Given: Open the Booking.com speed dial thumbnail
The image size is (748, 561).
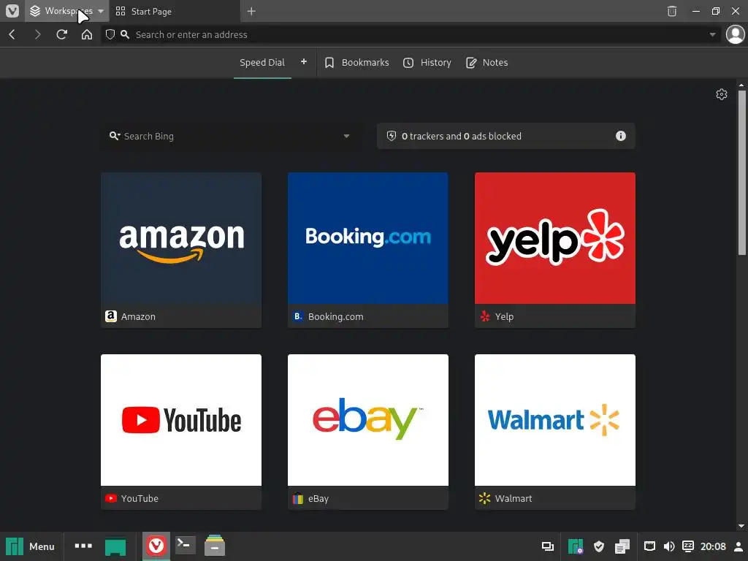Looking at the screenshot, I should [x=368, y=238].
